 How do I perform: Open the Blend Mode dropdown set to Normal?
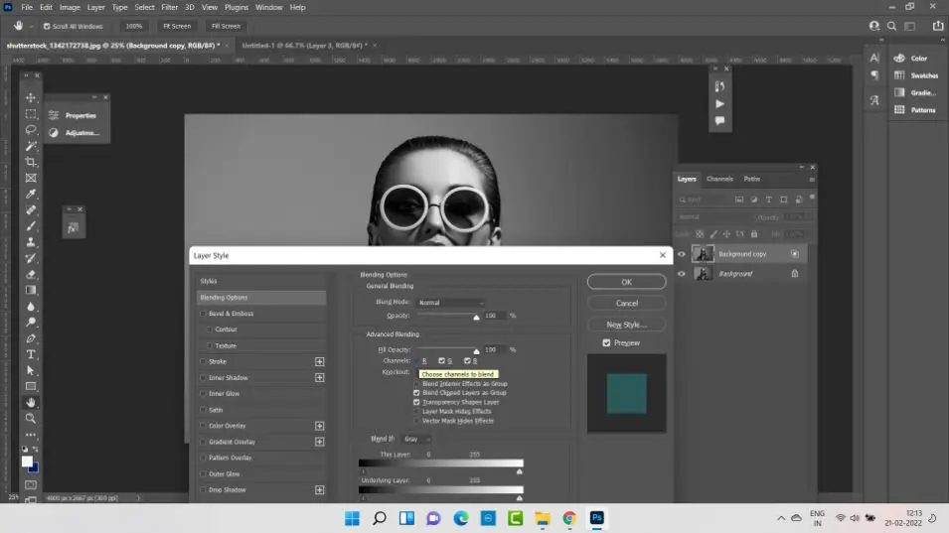pyautogui.click(x=450, y=303)
